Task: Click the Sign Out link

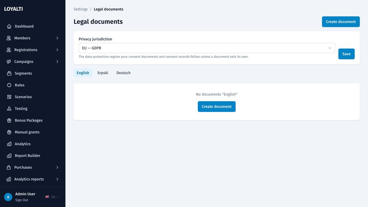Action: pyautogui.click(x=21, y=200)
